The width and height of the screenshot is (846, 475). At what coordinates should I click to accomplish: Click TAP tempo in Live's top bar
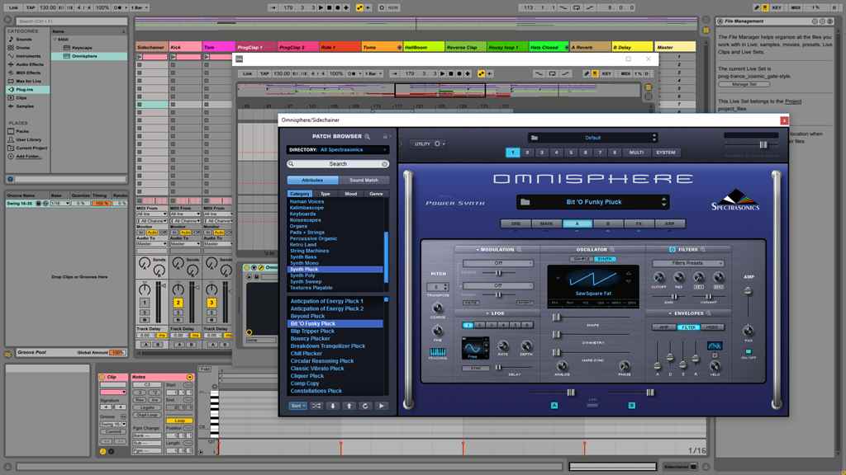pos(31,7)
